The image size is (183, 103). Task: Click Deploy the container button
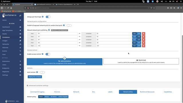click(35, 77)
